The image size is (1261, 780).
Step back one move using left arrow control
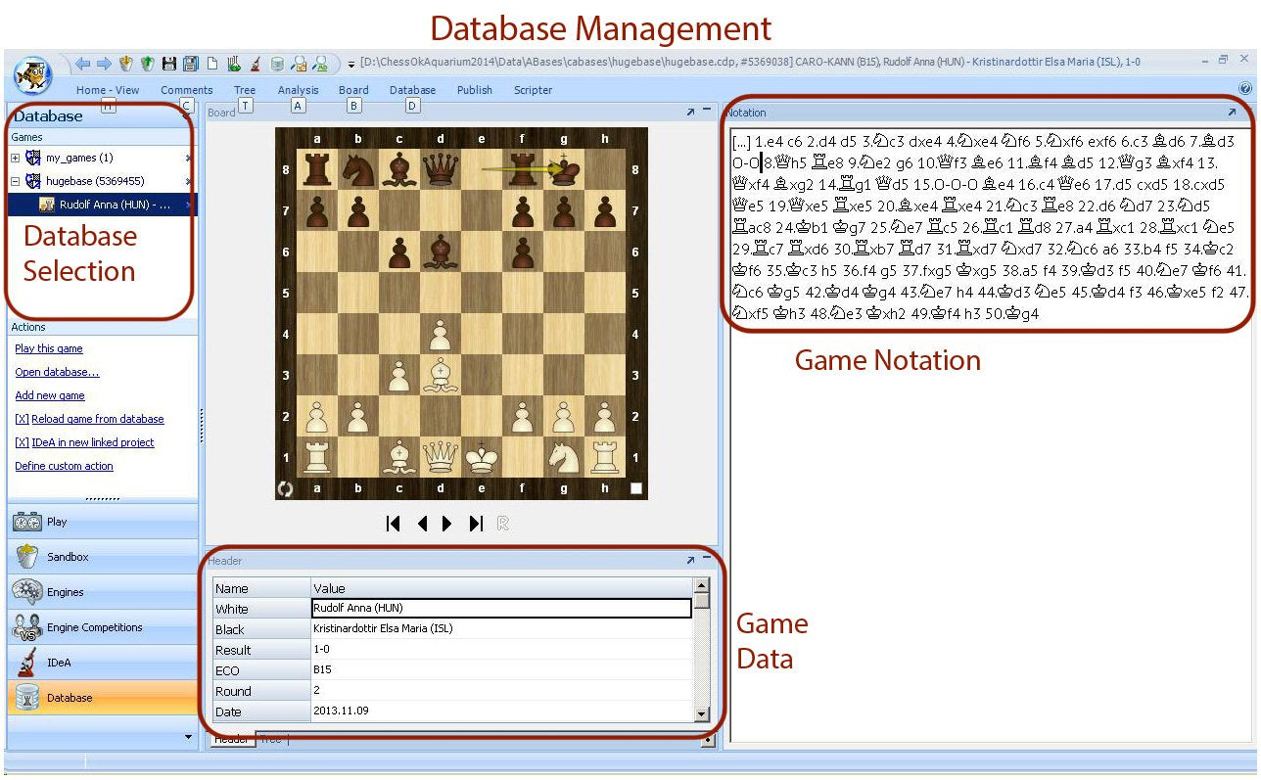pos(422,524)
